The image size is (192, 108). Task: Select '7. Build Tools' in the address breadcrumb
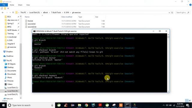(x=56, y=13)
